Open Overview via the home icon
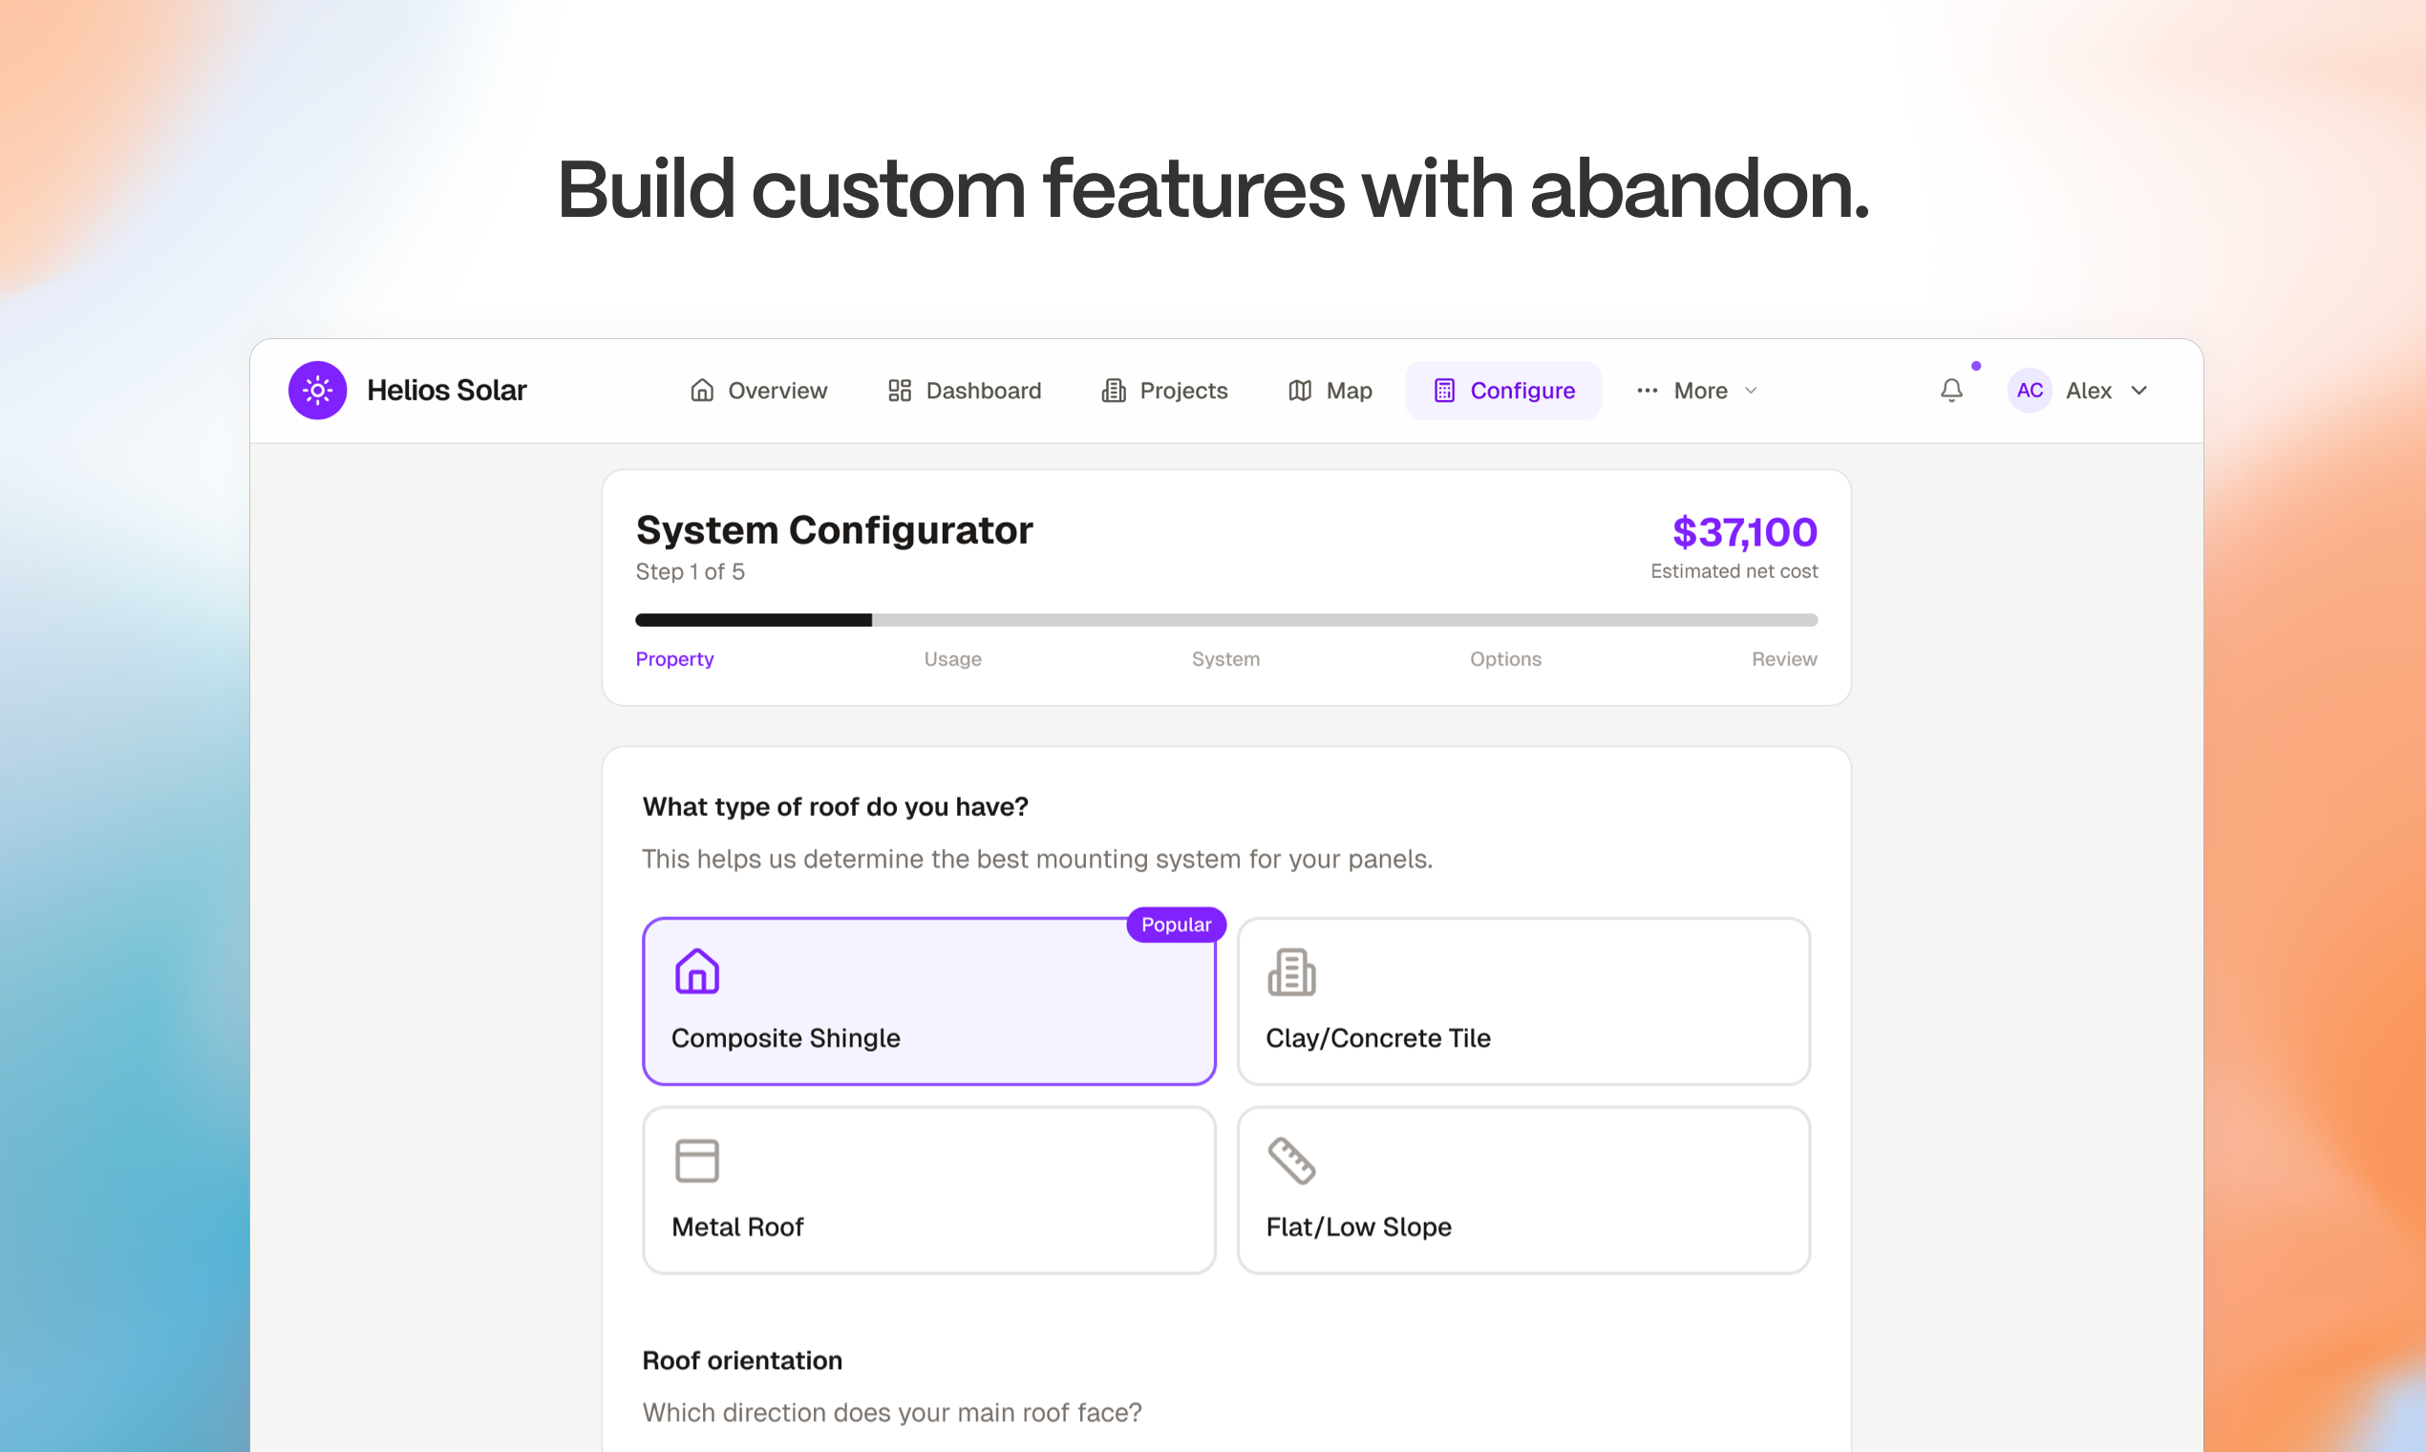 click(702, 390)
